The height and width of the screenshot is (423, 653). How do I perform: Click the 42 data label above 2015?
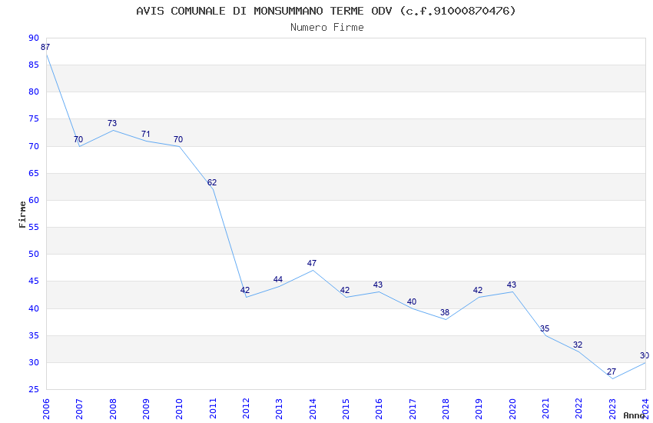tap(345, 291)
